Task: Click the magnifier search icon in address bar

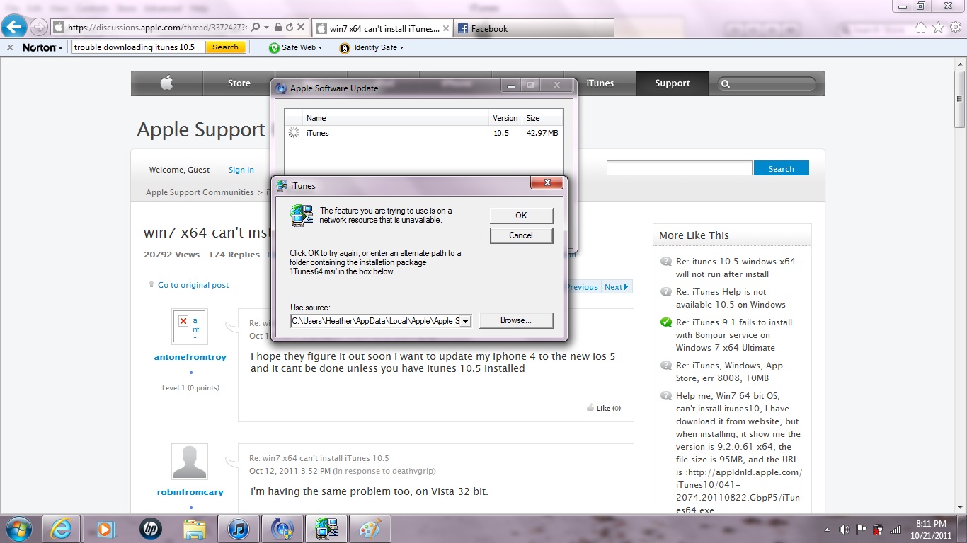Action: point(255,28)
